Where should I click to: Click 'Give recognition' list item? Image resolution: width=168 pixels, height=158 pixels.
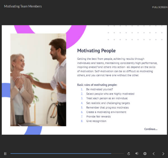click(x=96, y=121)
